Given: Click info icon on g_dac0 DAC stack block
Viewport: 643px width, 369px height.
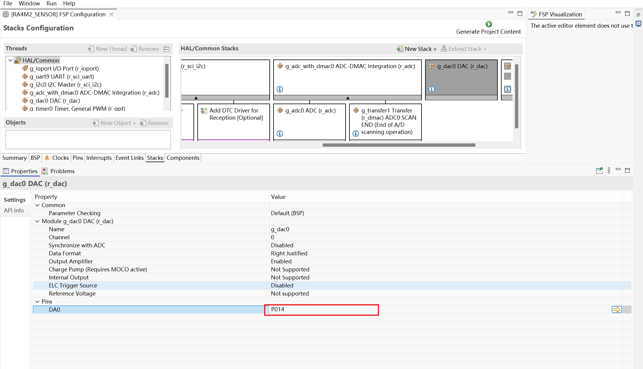Looking at the screenshot, I should click(432, 89).
